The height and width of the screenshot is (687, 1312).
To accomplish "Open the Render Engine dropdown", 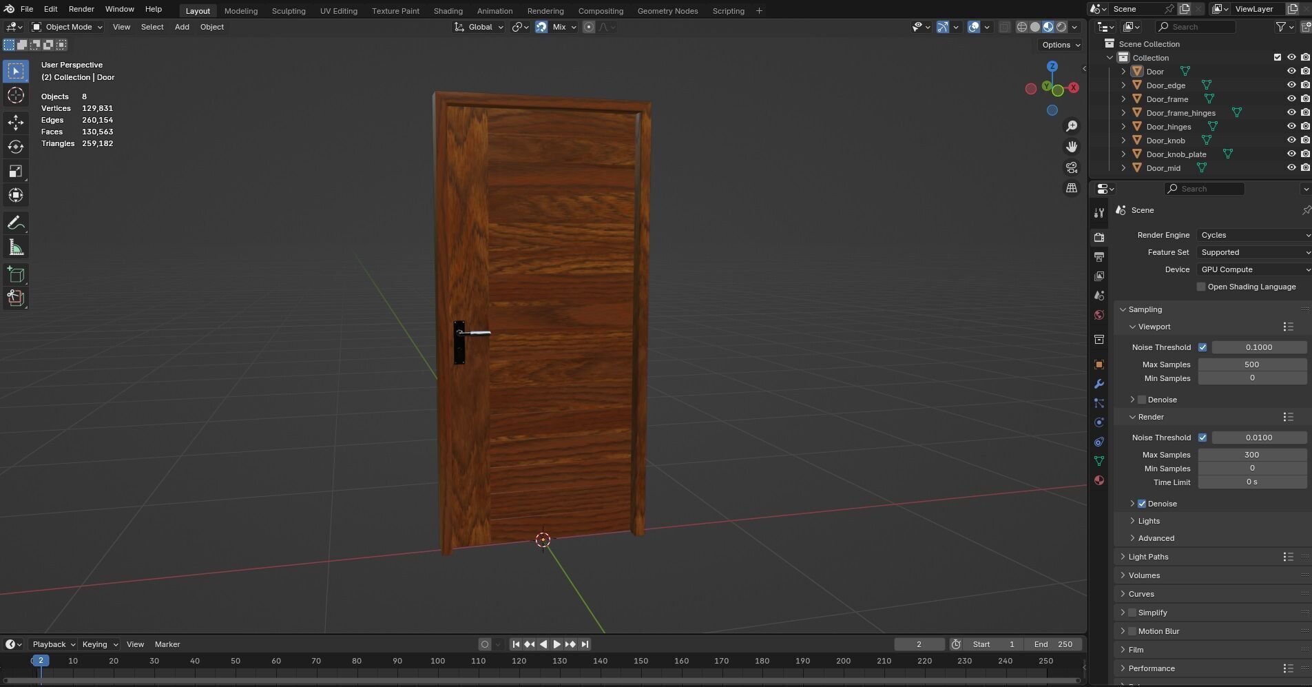I will click(x=1254, y=235).
